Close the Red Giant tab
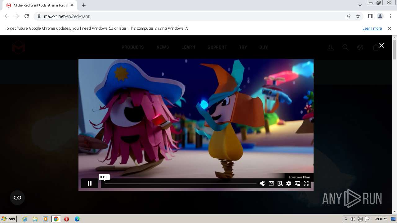This screenshot has width=397, height=223. pos(72,5)
